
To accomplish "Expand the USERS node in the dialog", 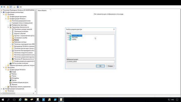I will coord(68,39).
